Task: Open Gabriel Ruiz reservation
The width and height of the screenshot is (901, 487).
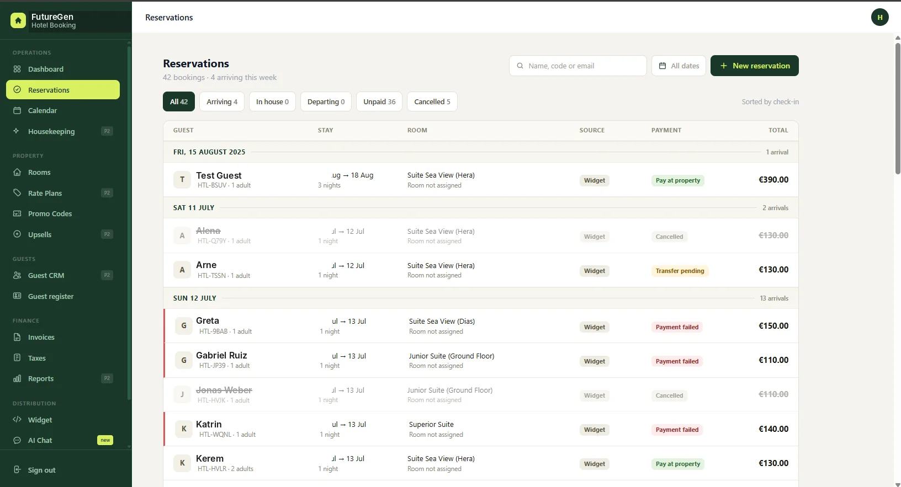Action: (481, 360)
